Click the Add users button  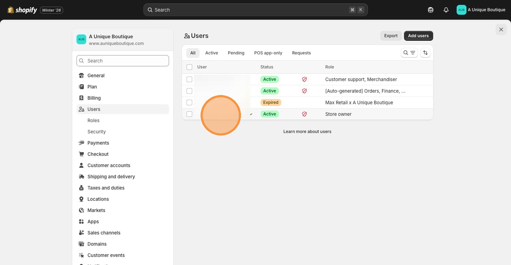(x=418, y=36)
